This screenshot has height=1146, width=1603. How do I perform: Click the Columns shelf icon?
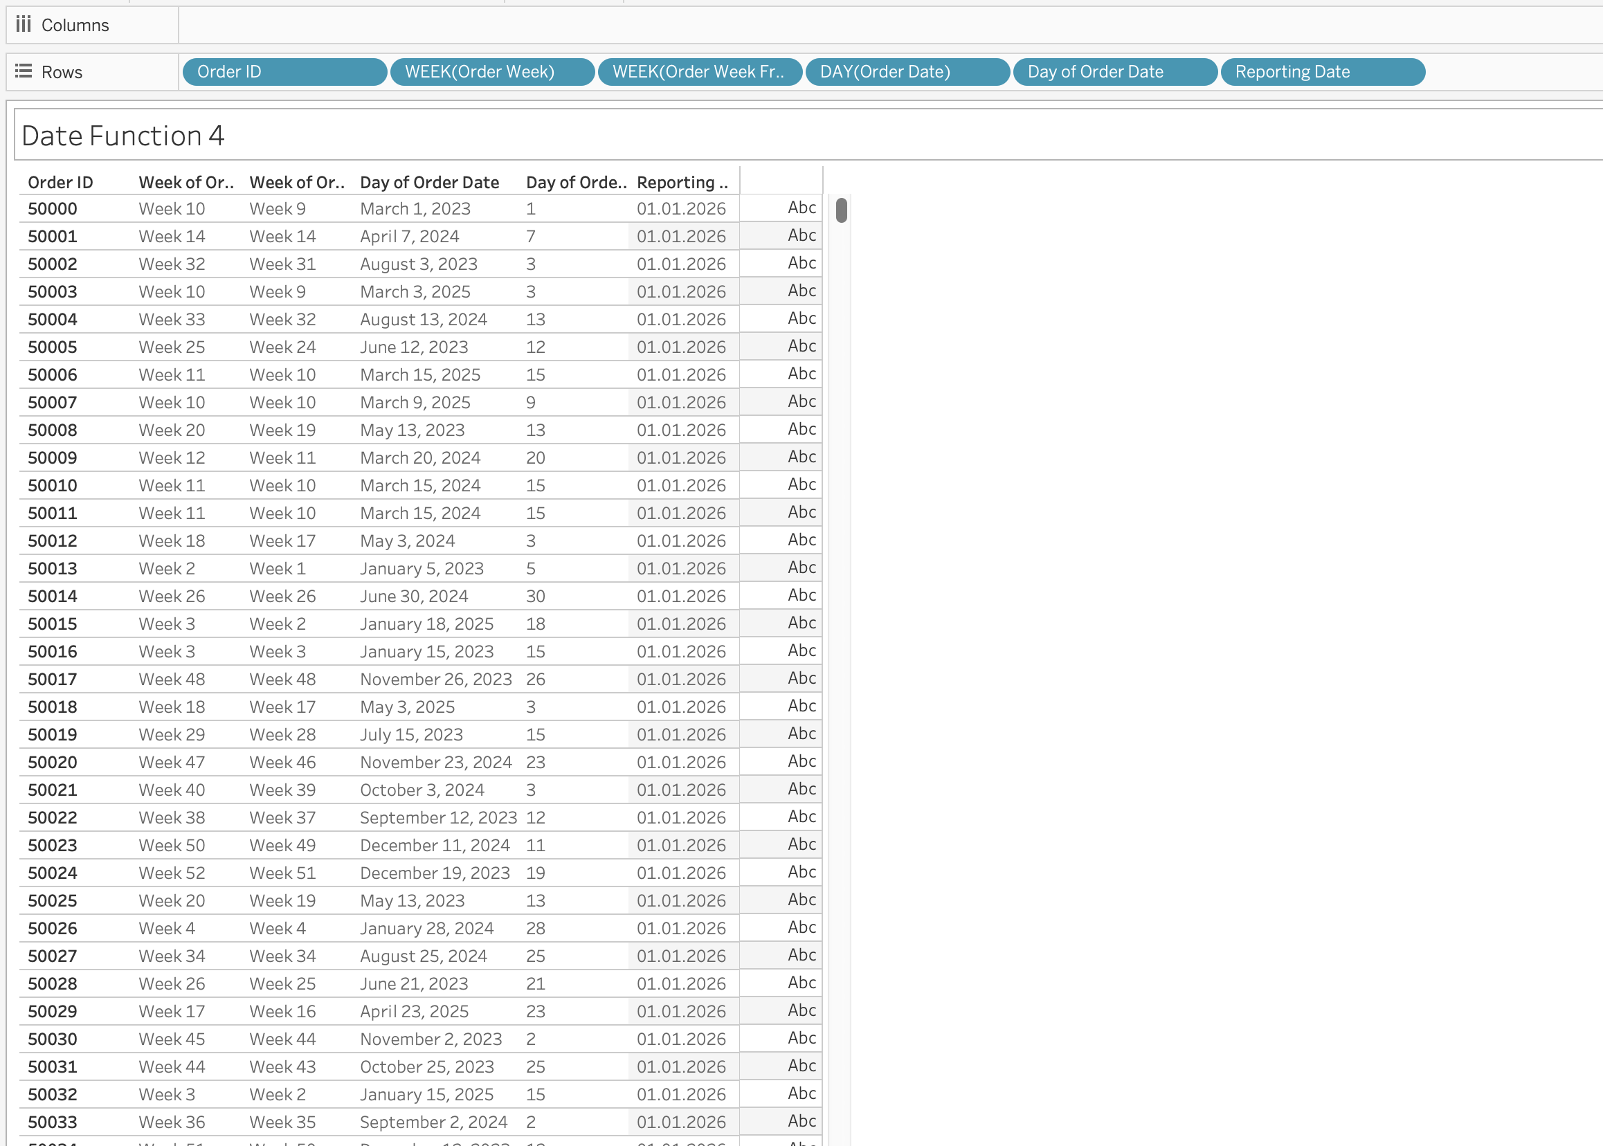tap(24, 25)
